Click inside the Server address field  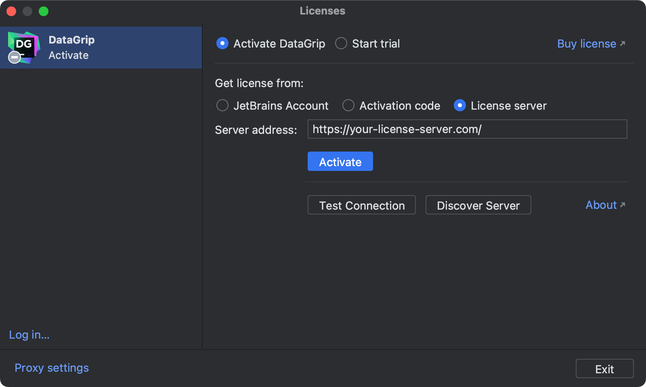pyautogui.click(x=467, y=129)
